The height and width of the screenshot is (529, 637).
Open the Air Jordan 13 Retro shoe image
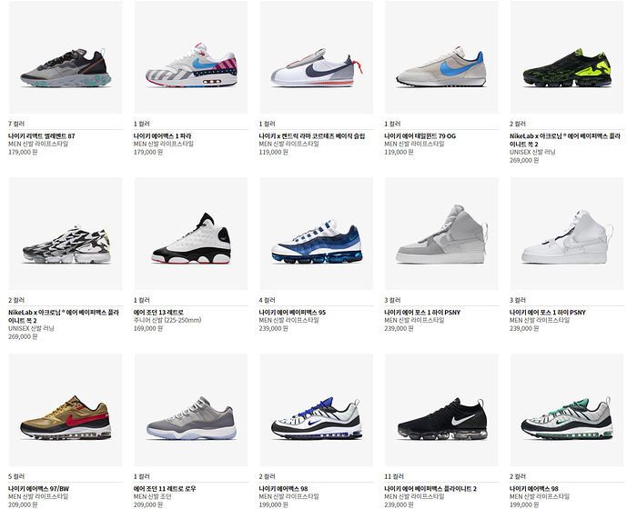[191, 234]
